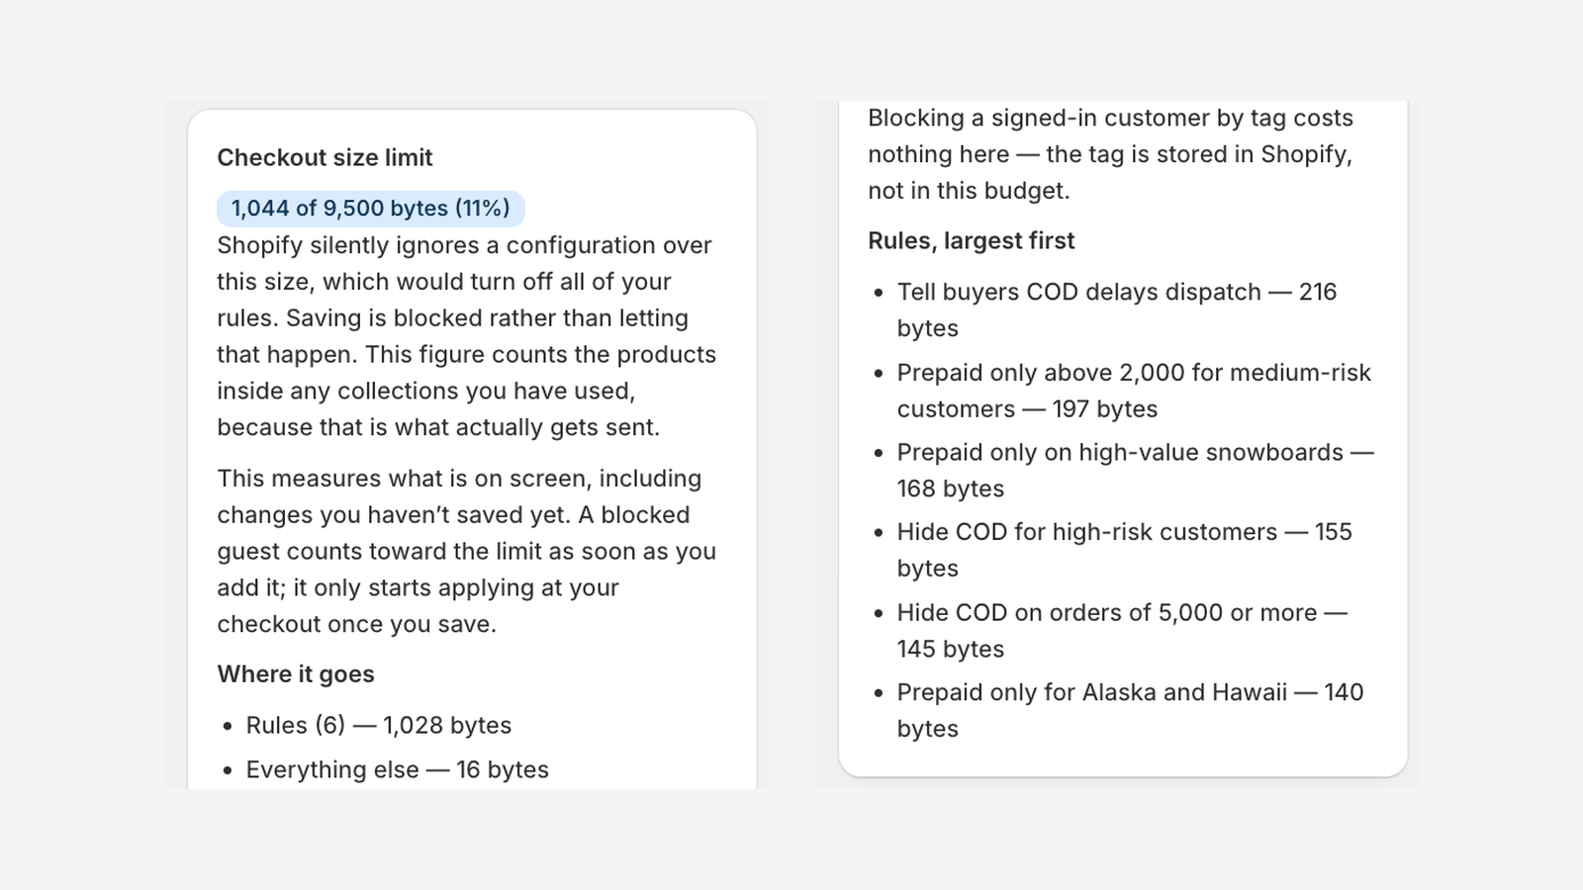Click paragraph about measuring what is on screen
Screen dimensions: 1583x890
(467, 552)
